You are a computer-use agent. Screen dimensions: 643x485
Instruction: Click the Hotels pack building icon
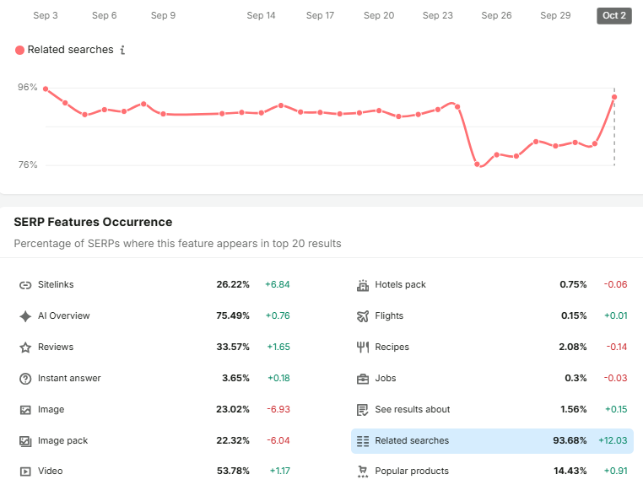[x=363, y=285]
